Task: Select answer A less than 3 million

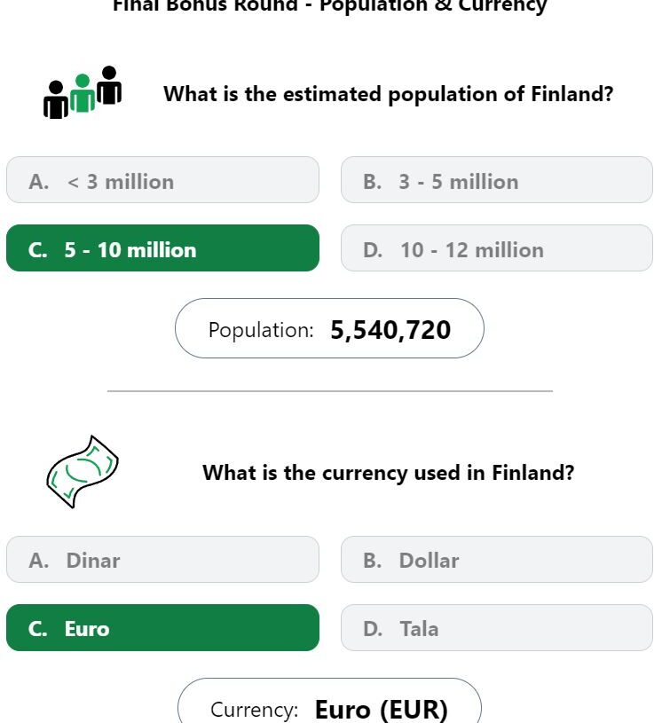Action: (x=162, y=180)
